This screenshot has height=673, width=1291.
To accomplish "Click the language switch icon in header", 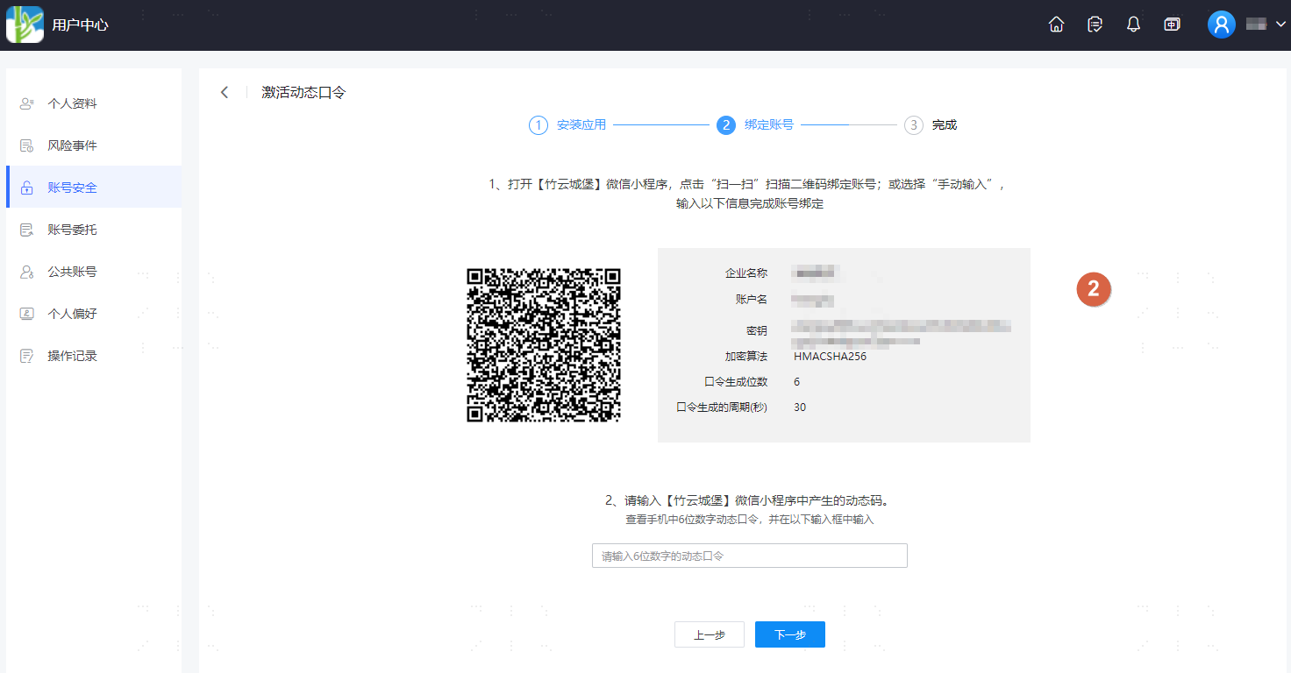I will [1172, 25].
